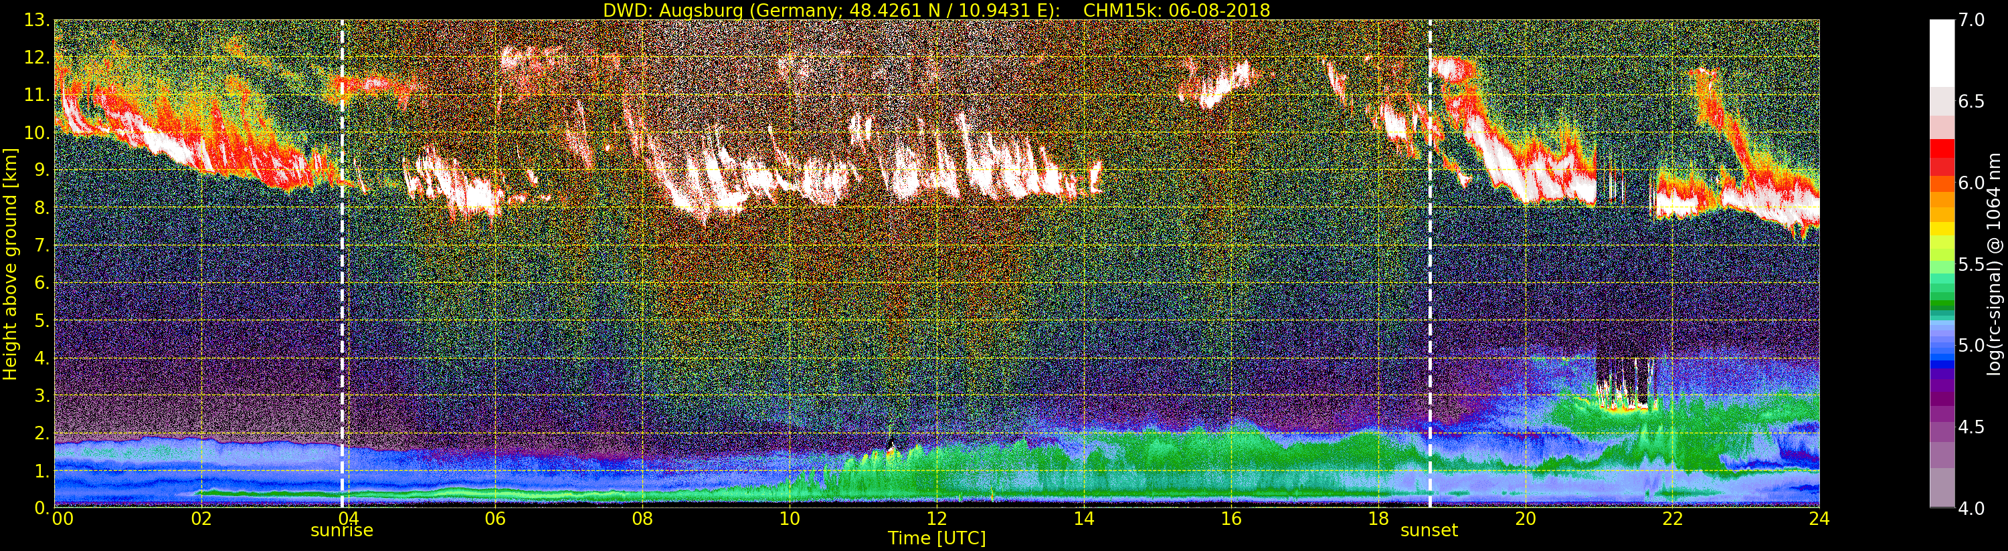Click the time tick label '18'
The image size is (2008, 551).
[x=1378, y=518]
